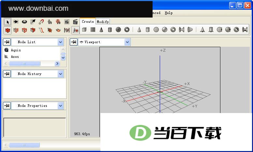
Task: Click node list scroll left arrow
Action: pyautogui.click(x=6, y=64)
